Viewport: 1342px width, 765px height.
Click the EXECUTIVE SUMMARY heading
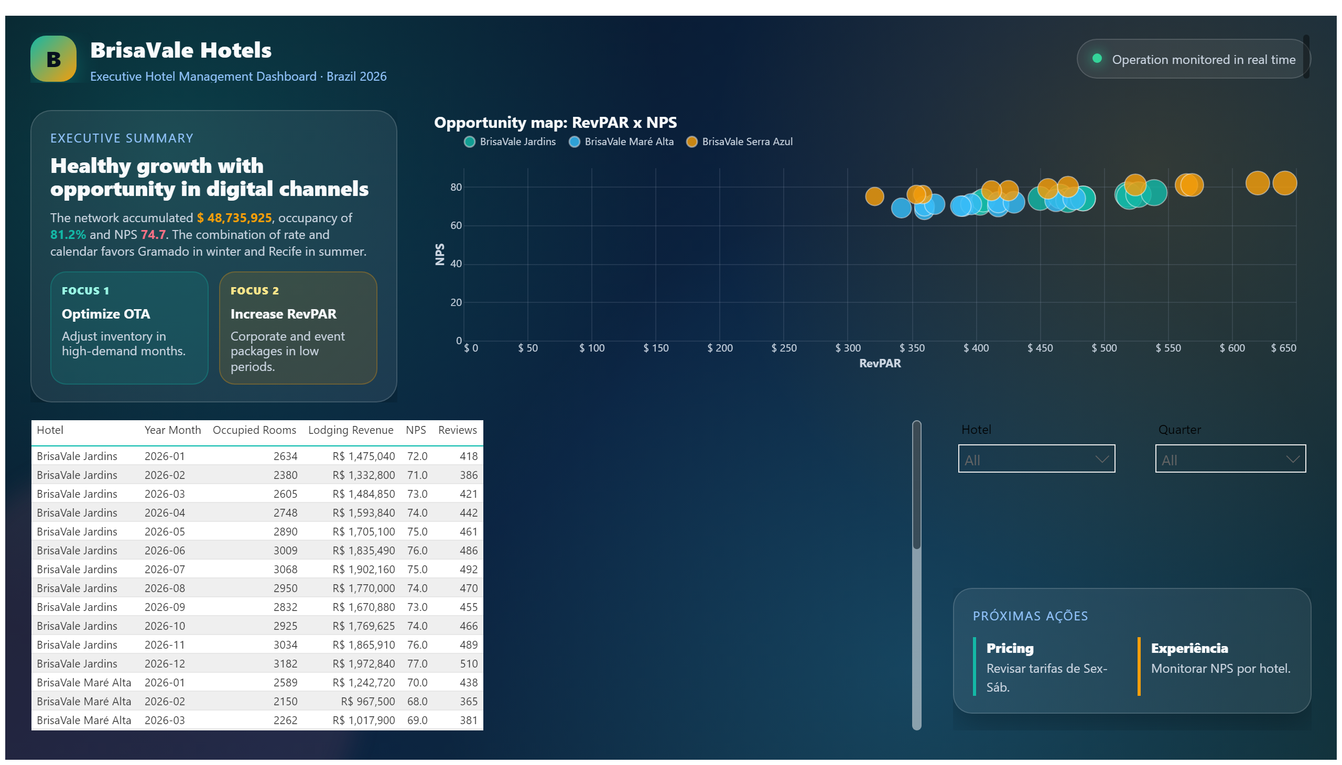click(122, 138)
